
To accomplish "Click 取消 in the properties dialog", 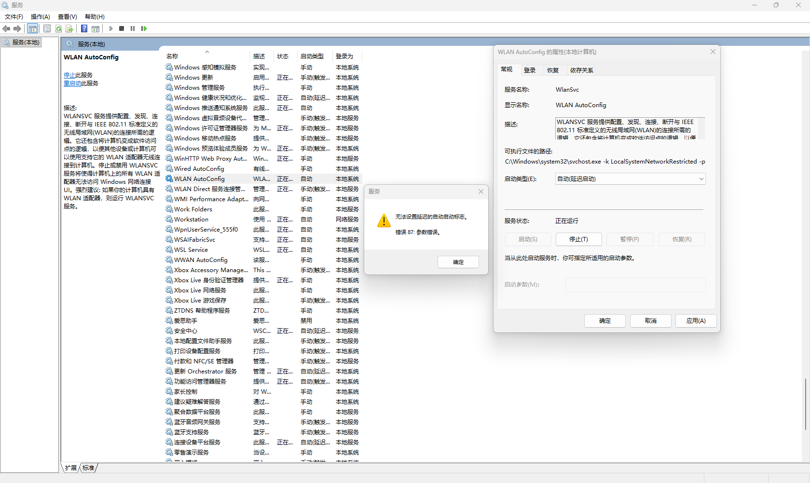I will coord(651,321).
